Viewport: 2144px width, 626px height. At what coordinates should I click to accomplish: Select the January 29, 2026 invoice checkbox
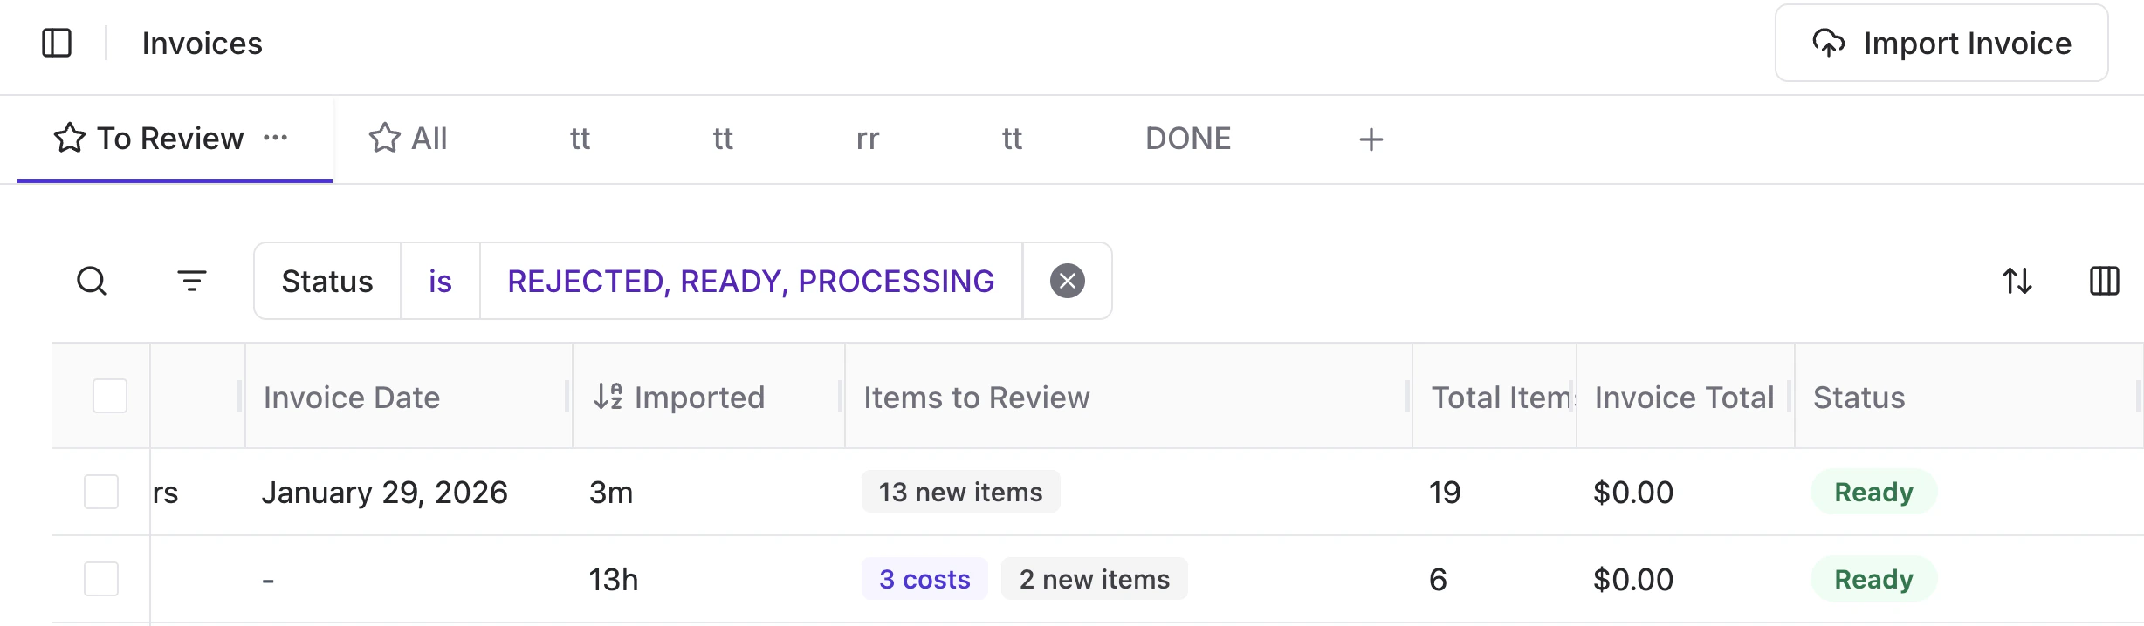point(101,492)
